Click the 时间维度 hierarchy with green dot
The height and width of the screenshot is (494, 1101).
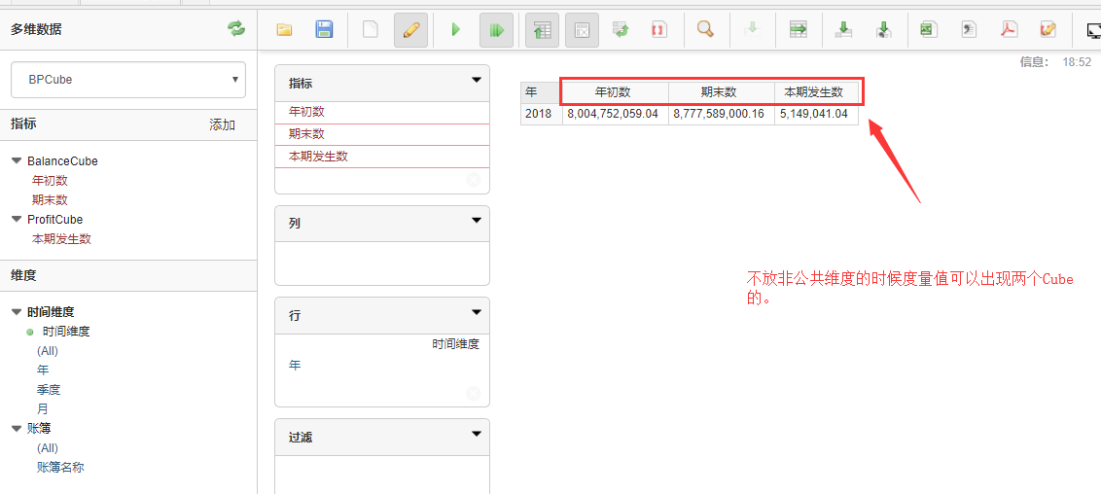[66, 332]
